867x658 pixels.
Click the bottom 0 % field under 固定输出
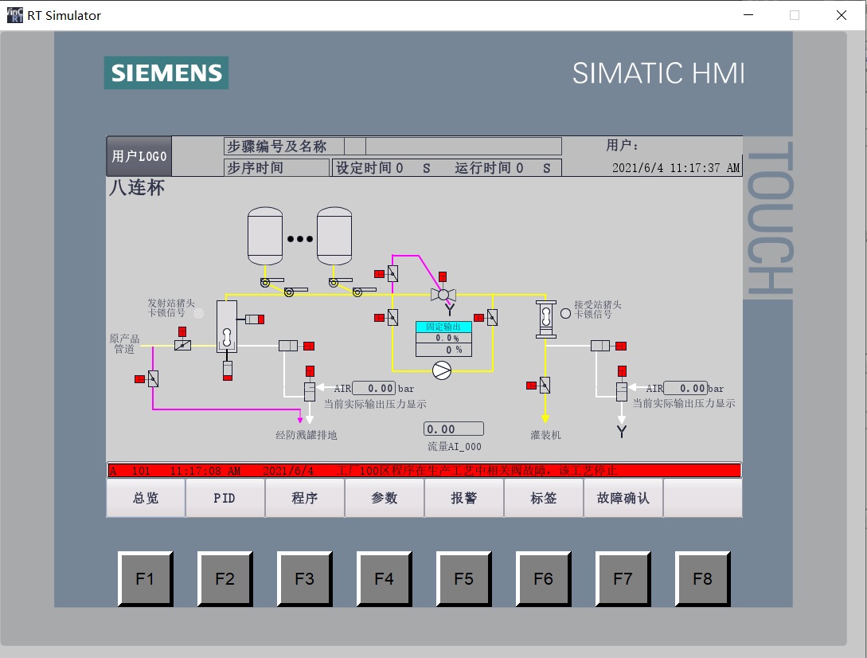[x=443, y=350]
